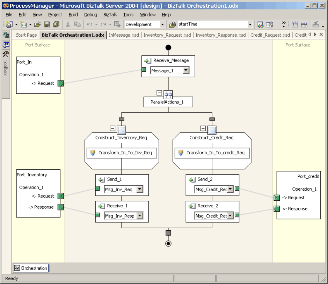
Task: Open the Msg_Credit_Req dropdown in Send_2
Action: [x=230, y=189]
